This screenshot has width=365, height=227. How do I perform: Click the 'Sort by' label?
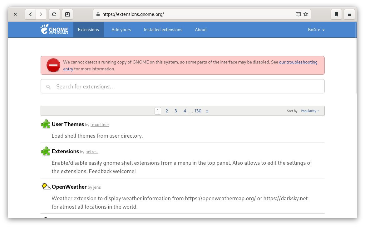tap(292, 111)
